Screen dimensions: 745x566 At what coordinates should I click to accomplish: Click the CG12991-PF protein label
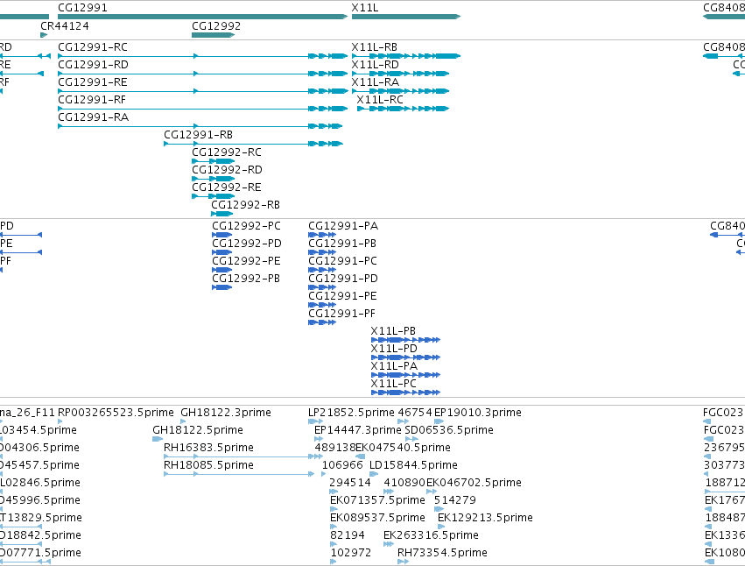tap(342, 314)
